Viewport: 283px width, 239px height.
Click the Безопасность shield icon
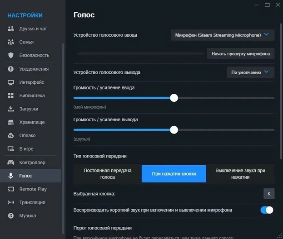point(10,55)
